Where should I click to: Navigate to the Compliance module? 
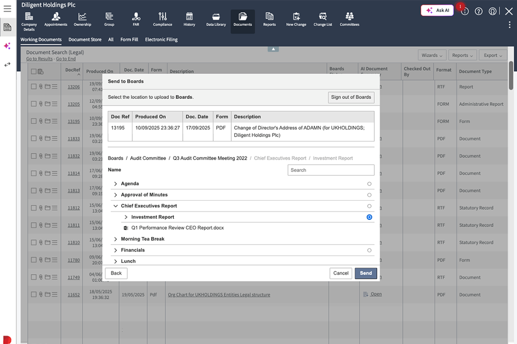[x=162, y=19]
